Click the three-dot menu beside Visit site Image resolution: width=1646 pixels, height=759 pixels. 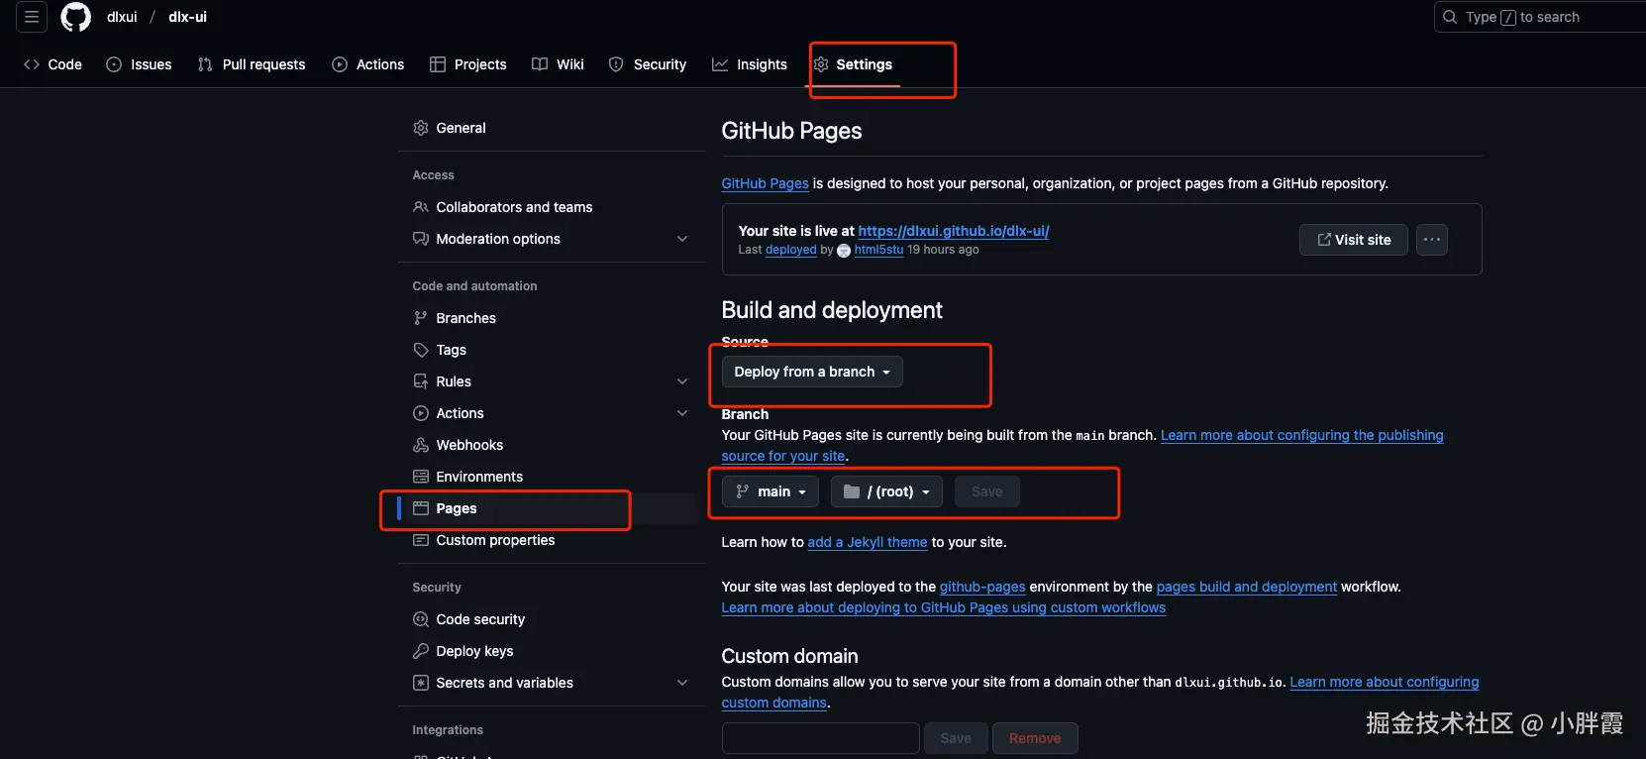[1431, 240]
